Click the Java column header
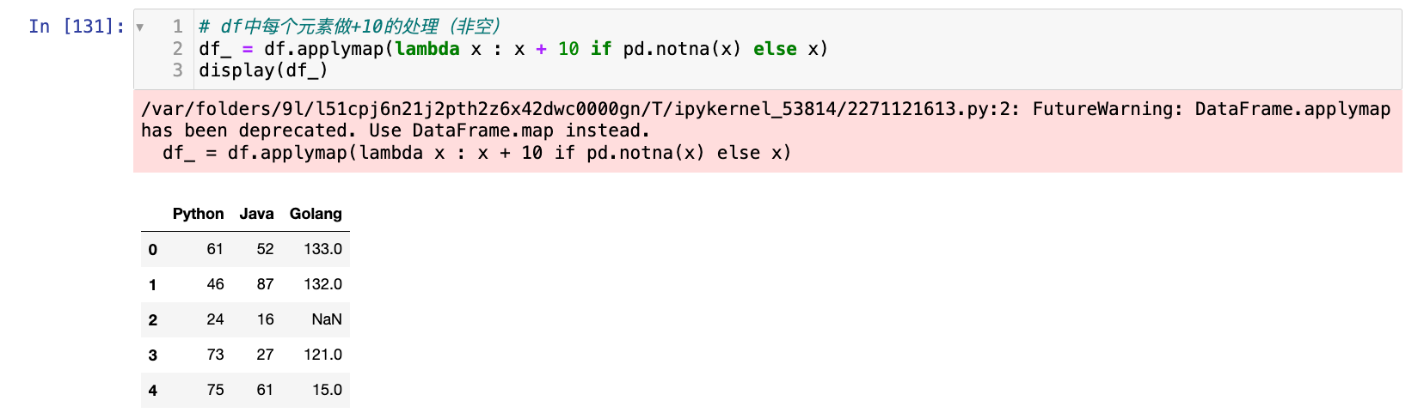 coord(256,214)
